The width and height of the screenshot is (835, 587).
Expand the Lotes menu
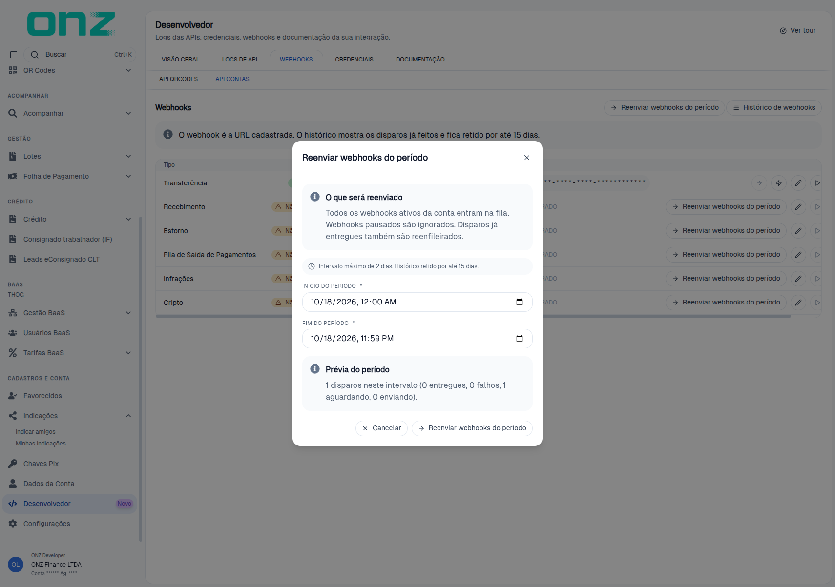pos(70,156)
